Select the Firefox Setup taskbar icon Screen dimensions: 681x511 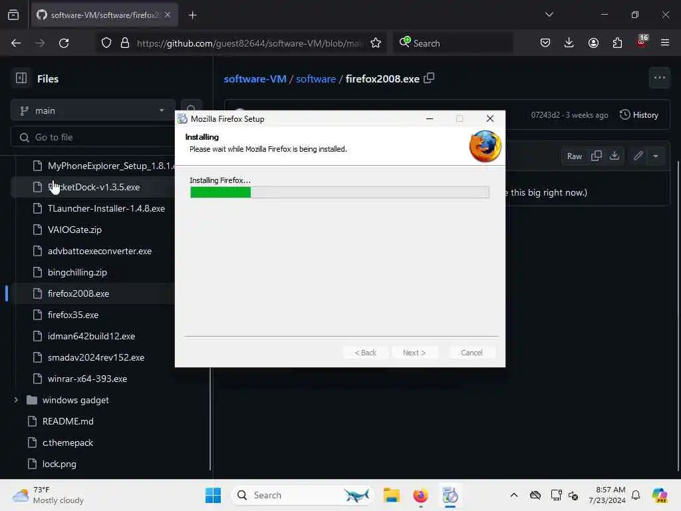pos(450,495)
